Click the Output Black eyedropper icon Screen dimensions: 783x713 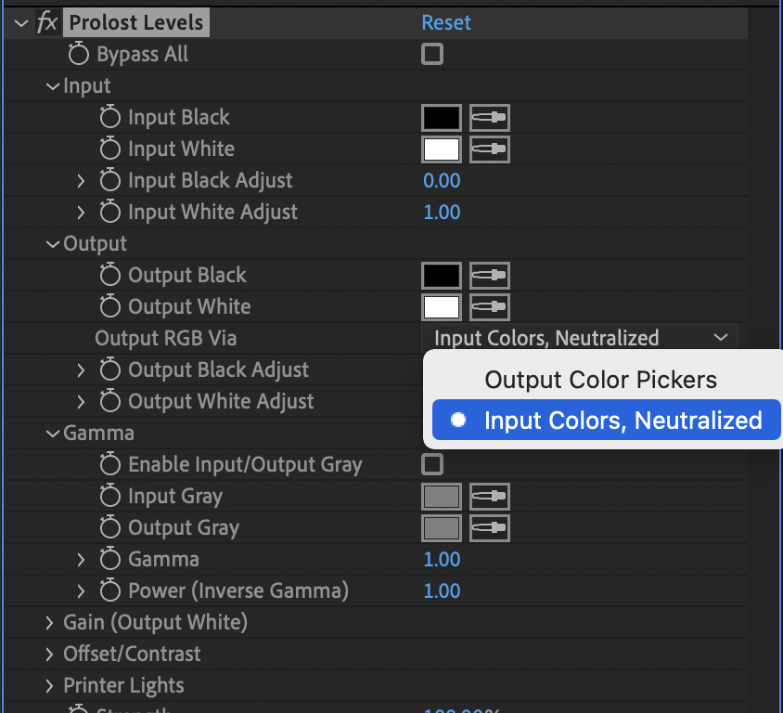coord(490,276)
